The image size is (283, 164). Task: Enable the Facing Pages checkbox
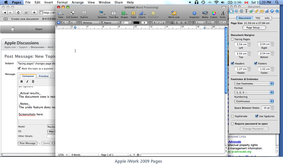tap(232, 39)
